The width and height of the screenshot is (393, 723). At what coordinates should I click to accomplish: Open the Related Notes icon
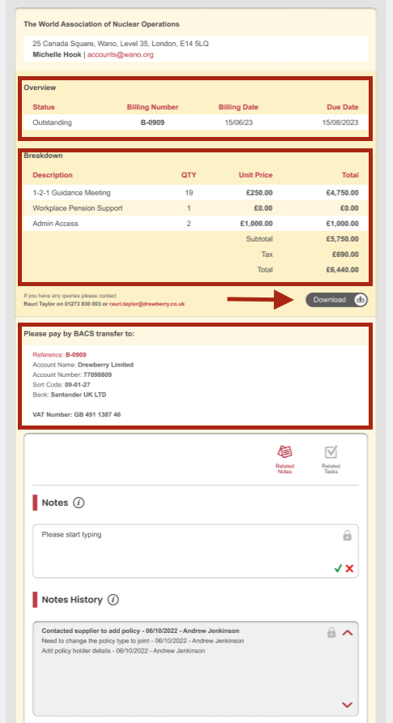point(284,452)
